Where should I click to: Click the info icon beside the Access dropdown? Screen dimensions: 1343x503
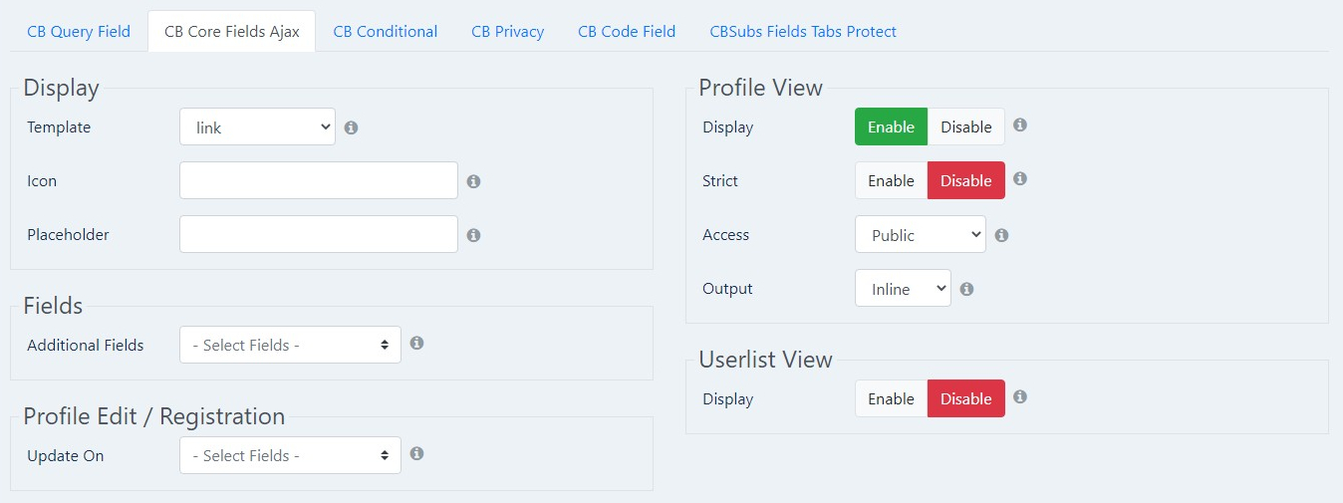pos(1002,235)
